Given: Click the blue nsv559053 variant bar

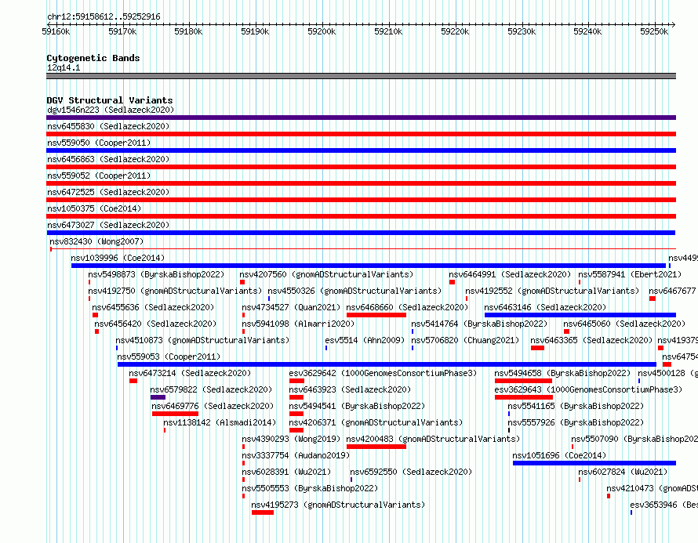Looking at the screenshot, I should (387, 364).
